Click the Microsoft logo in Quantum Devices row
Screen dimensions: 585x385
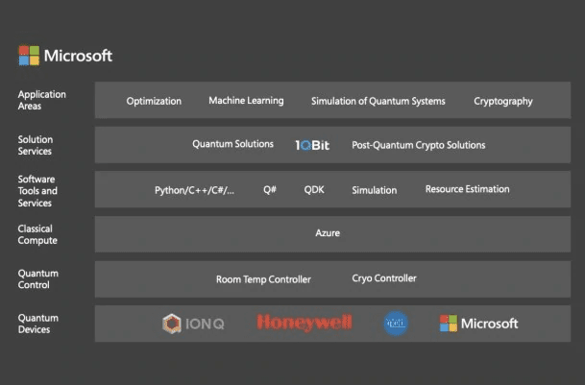coord(478,323)
